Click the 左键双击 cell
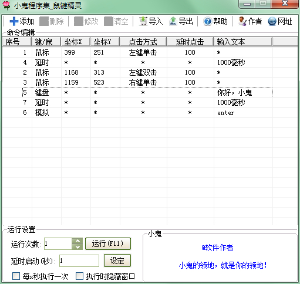 pyautogui.click(x=143, y=72)
